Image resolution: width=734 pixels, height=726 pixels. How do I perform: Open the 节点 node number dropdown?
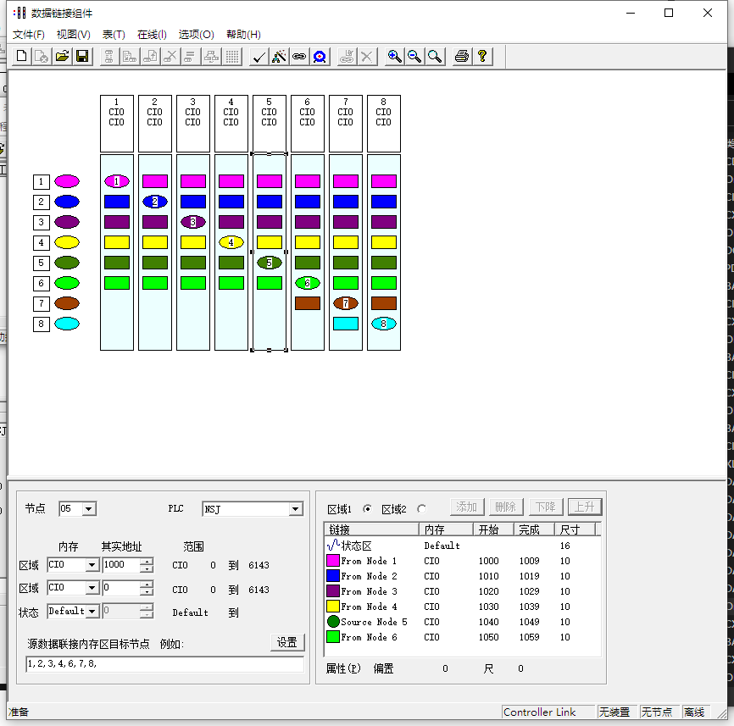tap(89, 509)
